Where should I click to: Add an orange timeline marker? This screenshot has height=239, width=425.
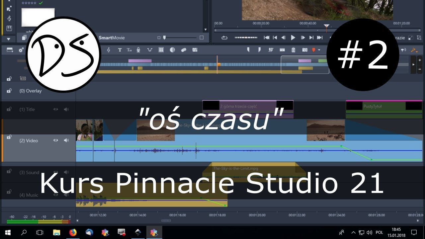[313, 50]
